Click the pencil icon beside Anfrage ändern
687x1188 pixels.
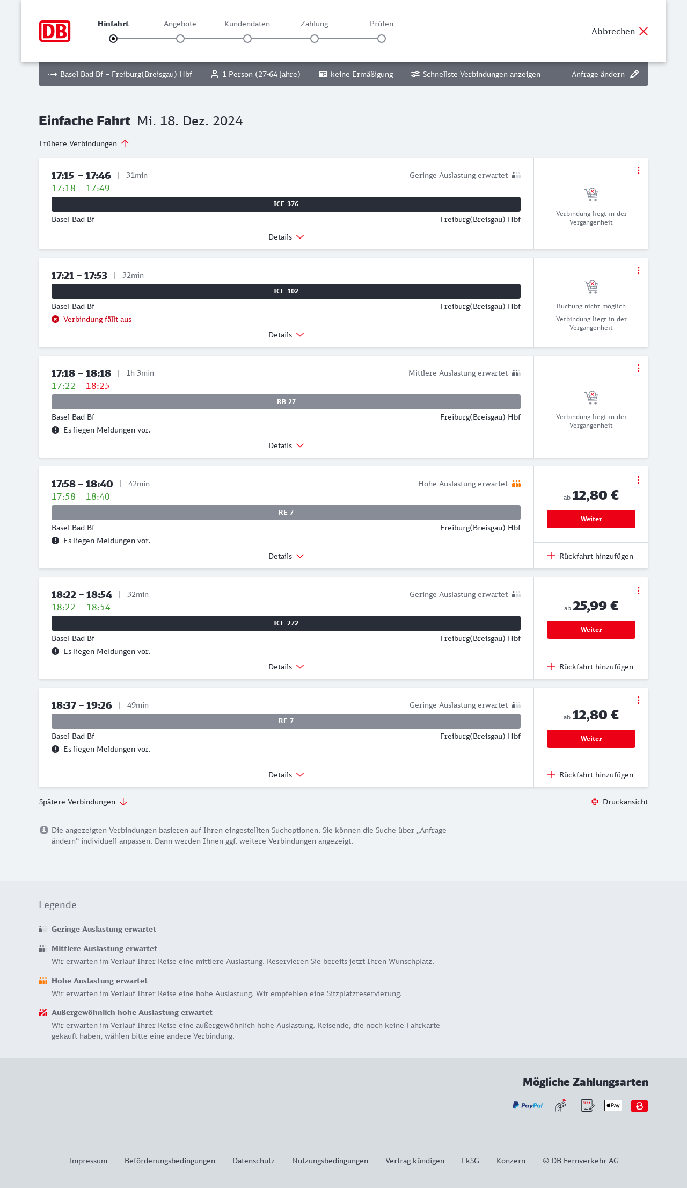coord(634,74)
